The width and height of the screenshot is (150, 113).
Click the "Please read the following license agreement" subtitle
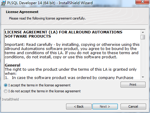click(47, 18)
